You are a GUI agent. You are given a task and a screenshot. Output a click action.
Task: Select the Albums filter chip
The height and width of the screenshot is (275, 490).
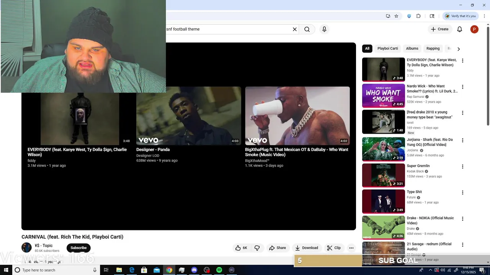point(412,49)
